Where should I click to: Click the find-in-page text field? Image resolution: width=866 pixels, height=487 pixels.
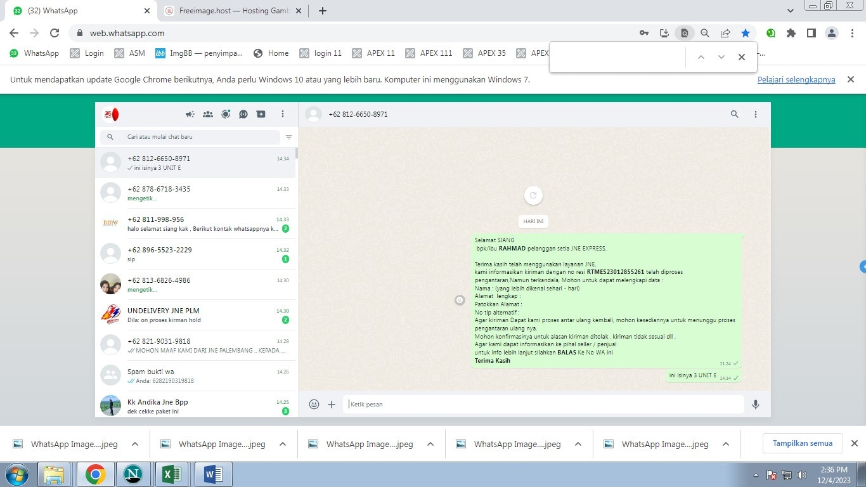(x=618, y=57)
